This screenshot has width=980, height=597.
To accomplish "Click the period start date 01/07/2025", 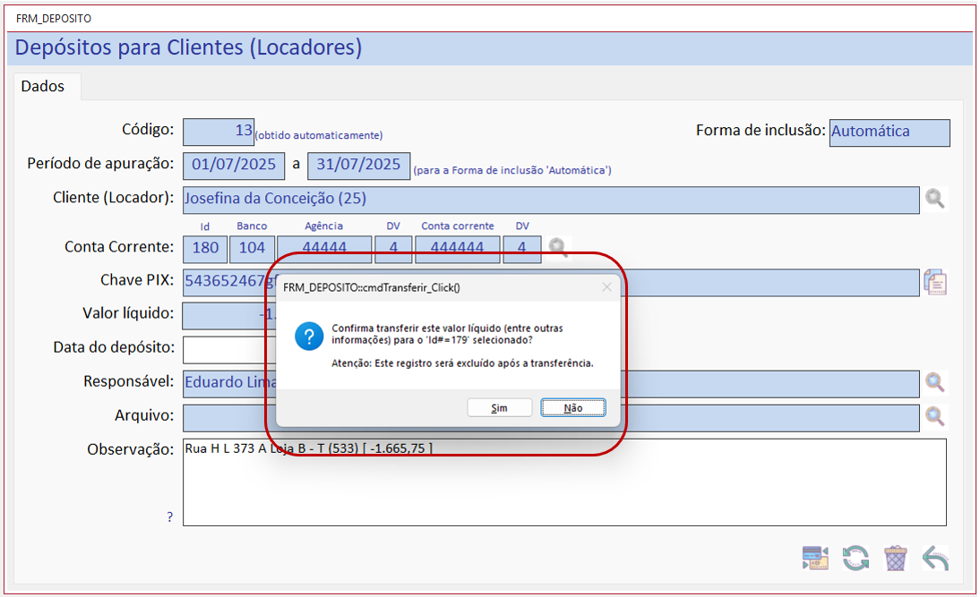I will (x=234, y=166).
